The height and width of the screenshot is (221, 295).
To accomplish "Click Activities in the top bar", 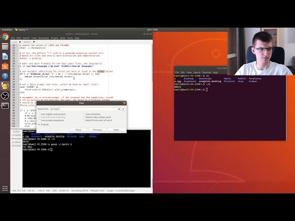I will tap(7, 29).
